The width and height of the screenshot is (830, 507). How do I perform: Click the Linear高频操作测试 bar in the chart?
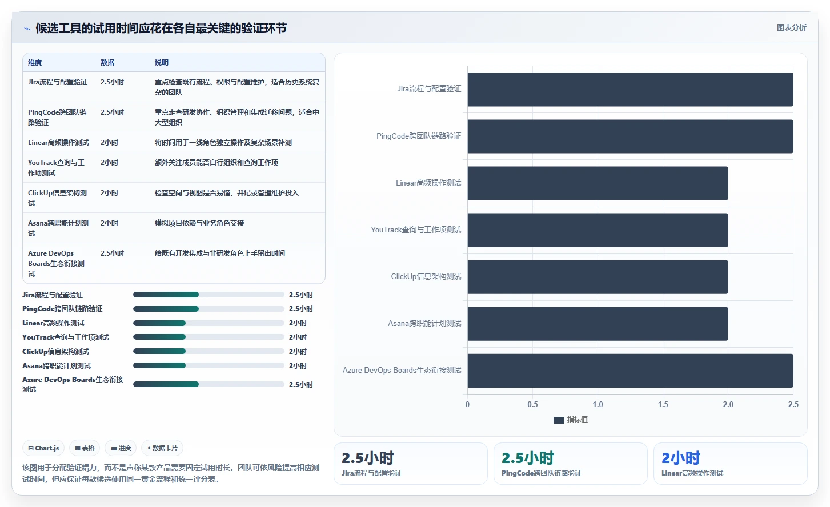pos(598,183)
